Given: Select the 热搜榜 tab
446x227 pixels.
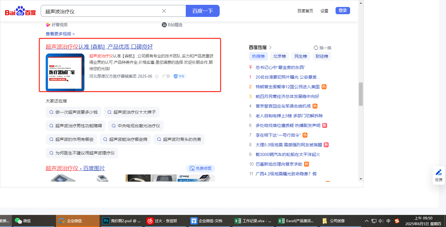Looking at the screenshot, I should (258, 56).
